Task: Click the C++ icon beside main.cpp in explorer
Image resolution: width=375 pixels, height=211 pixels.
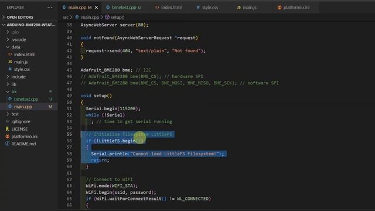Action: pyautogui.click(x=10, y=107)
